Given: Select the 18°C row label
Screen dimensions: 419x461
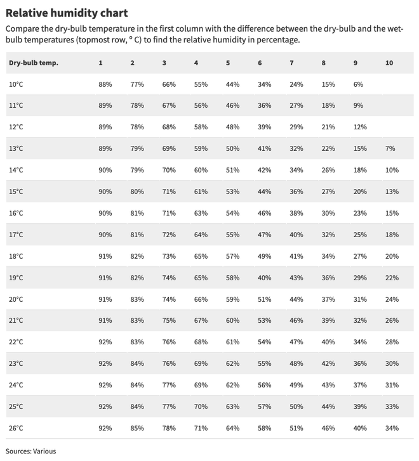Looking at the screenshot, I should point(16,256).
